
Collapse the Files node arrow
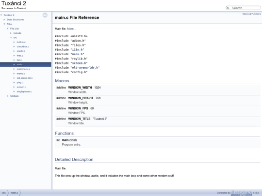4,24
